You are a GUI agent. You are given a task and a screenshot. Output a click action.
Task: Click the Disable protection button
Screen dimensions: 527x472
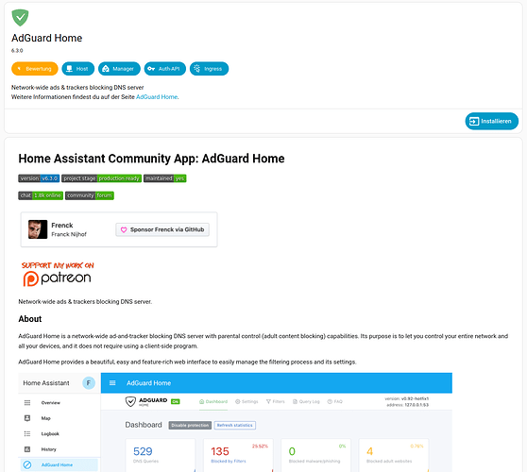(x=190, y=426)
